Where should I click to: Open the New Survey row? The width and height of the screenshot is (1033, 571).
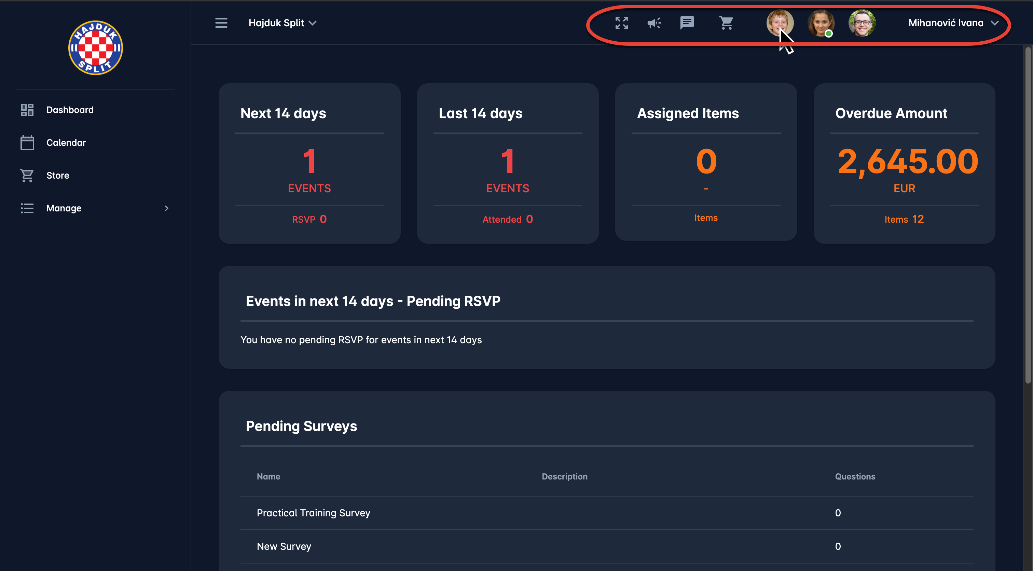coord(284,546)
